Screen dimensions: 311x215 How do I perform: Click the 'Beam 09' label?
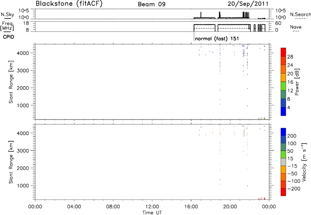point(152,4)
